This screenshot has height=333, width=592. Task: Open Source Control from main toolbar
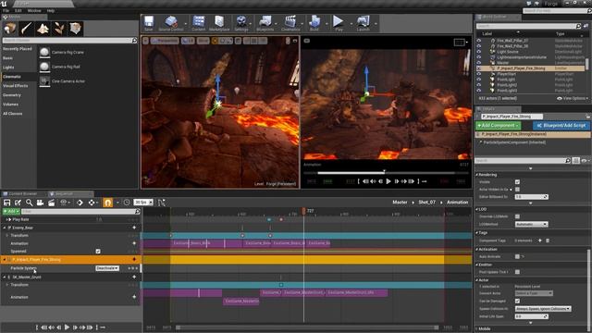click(171, 23)
